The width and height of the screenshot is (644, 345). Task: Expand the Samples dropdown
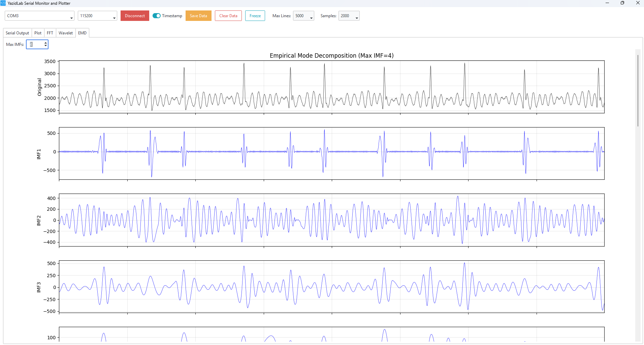pos(349,16)
